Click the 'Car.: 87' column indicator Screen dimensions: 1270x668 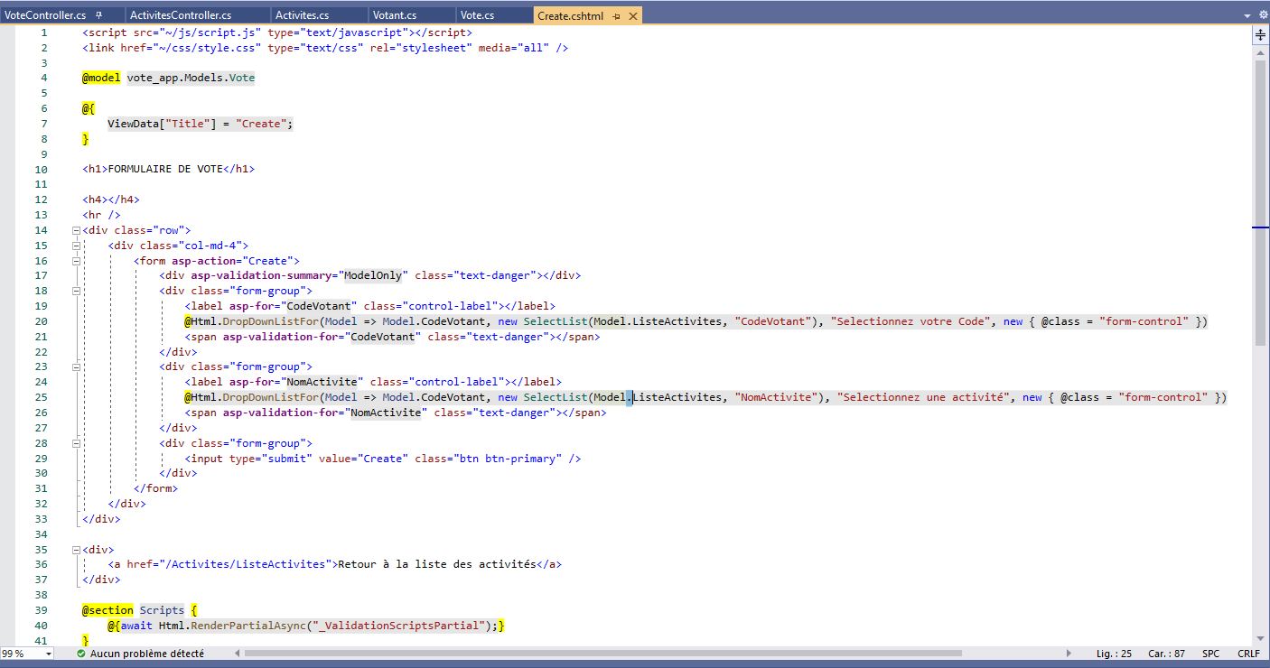click(1166, 654)
